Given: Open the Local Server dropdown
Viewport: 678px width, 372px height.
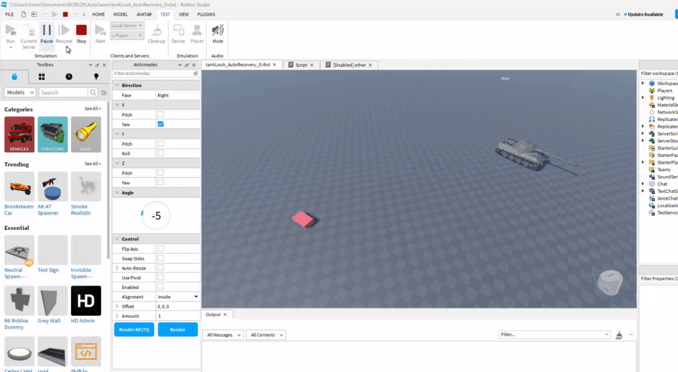Looking at the screenshot, I should 127,26.
